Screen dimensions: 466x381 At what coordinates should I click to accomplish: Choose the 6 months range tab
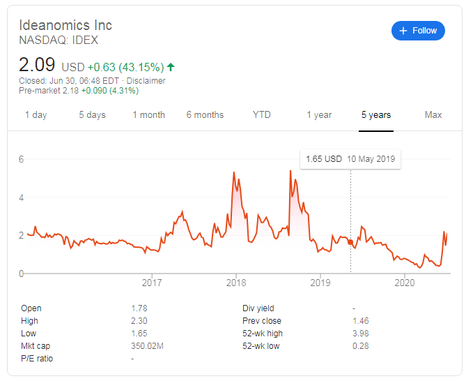[x=205, y=115]
